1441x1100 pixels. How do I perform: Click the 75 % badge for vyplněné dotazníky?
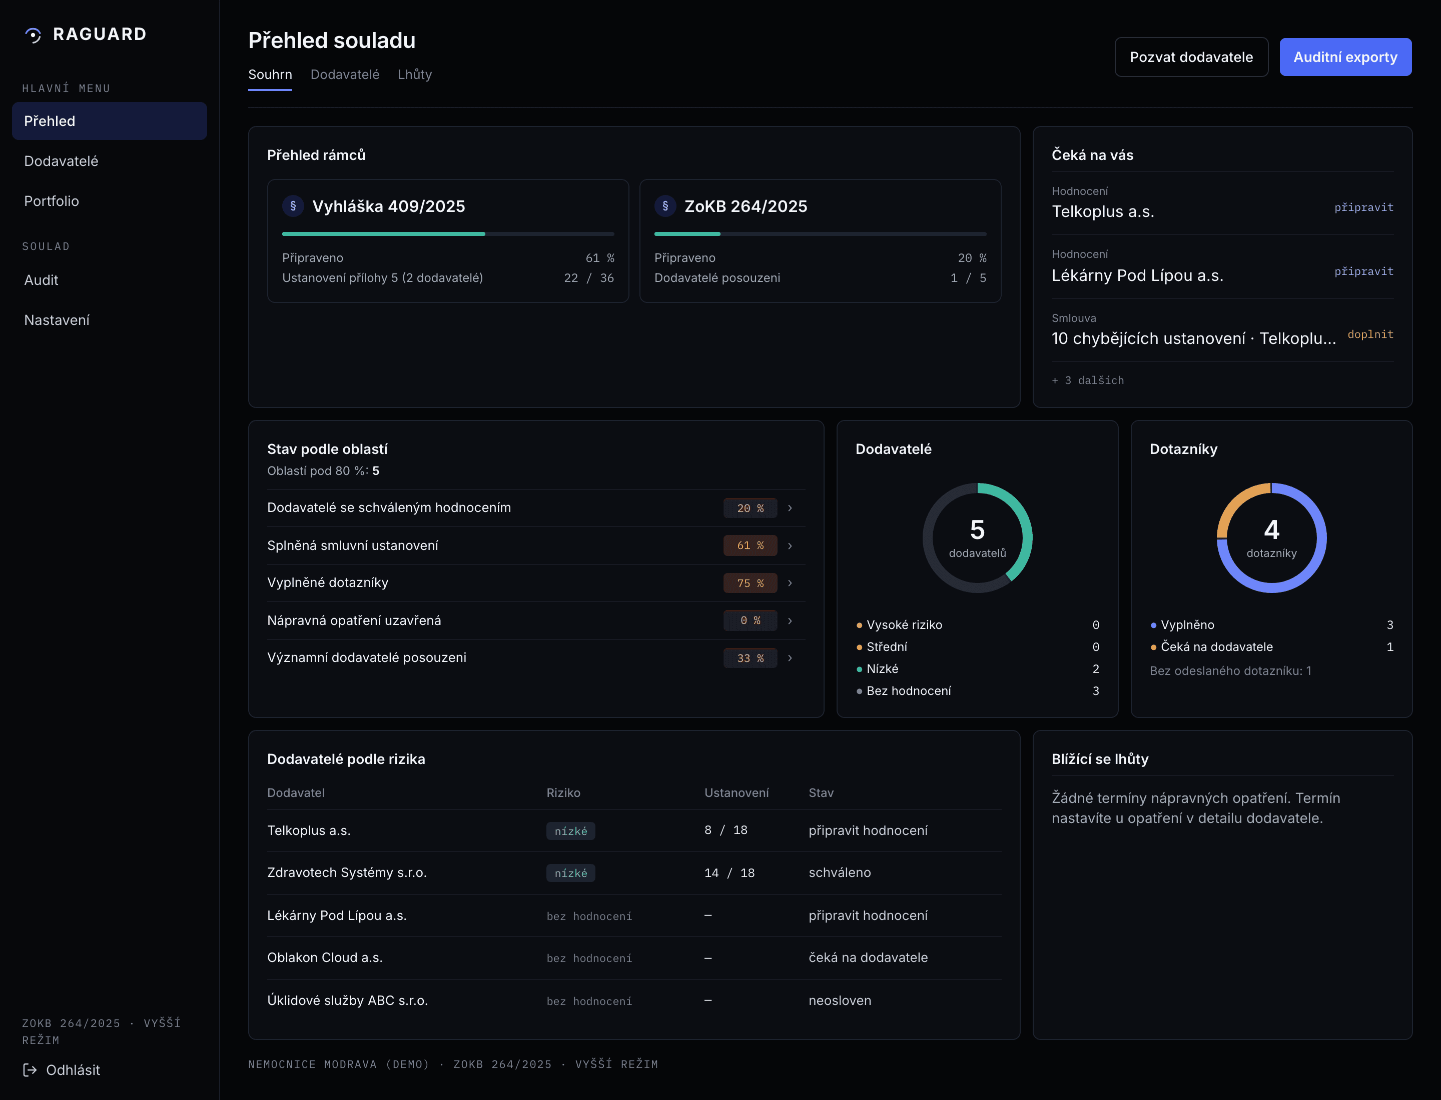click(751, 582)
